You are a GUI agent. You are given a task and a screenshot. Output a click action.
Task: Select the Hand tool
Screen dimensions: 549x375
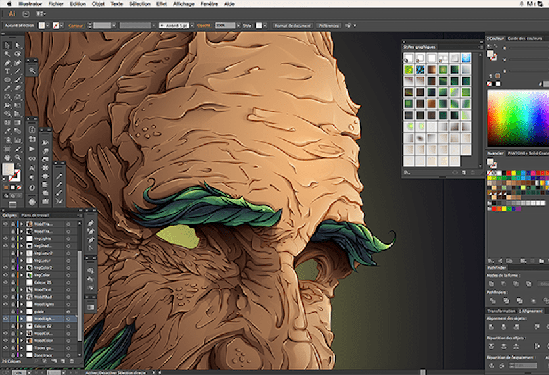tap(7, 157)
